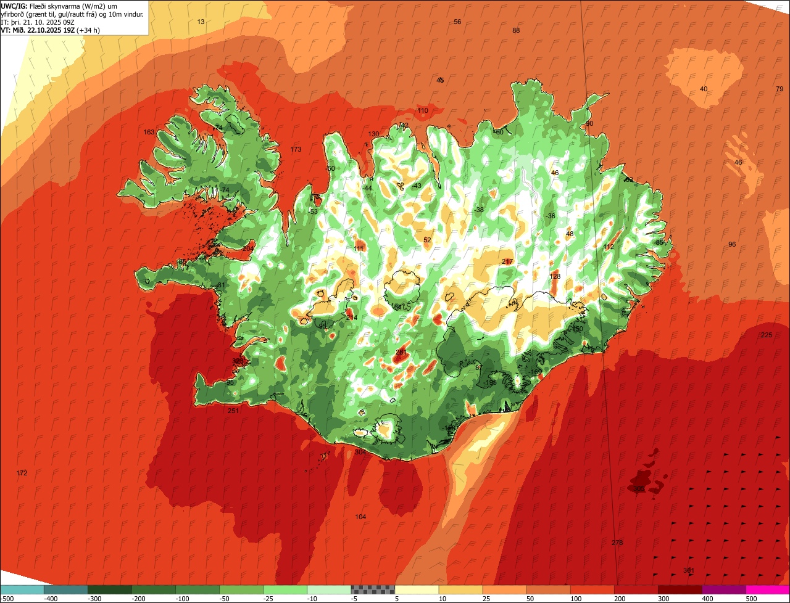Viewport: 790px width, 603px height.
Task: Click the legend swatch between 100 and 200
Action: [592, 589]
